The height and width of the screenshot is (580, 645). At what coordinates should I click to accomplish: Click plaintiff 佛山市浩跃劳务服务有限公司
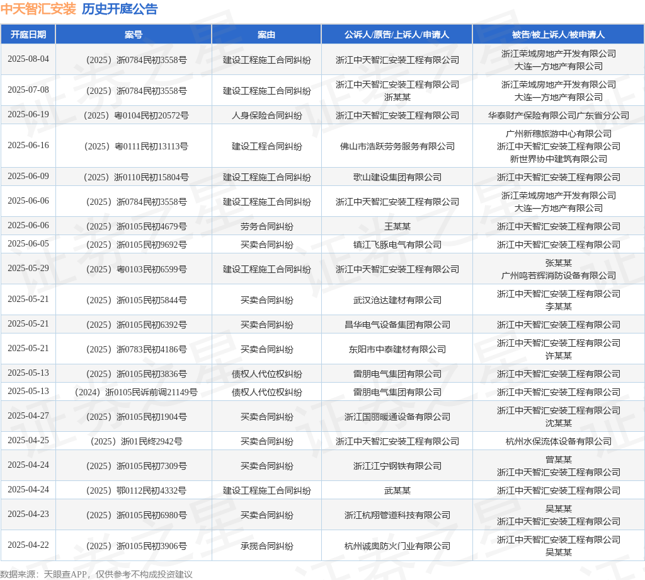pos(397,146)
